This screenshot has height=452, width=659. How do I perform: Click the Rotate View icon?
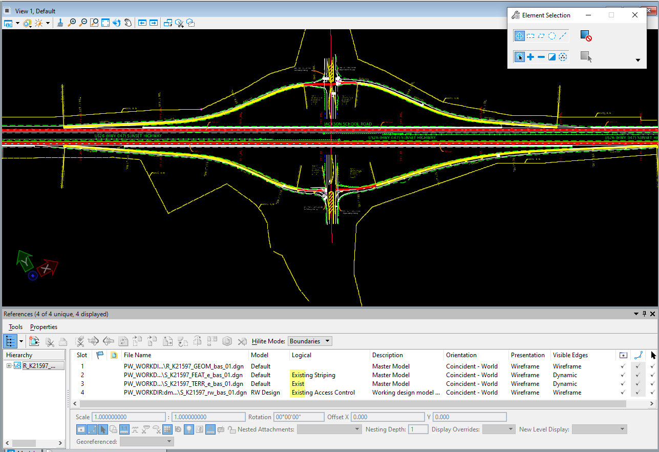pyautogui.click(x=117, y=23)
